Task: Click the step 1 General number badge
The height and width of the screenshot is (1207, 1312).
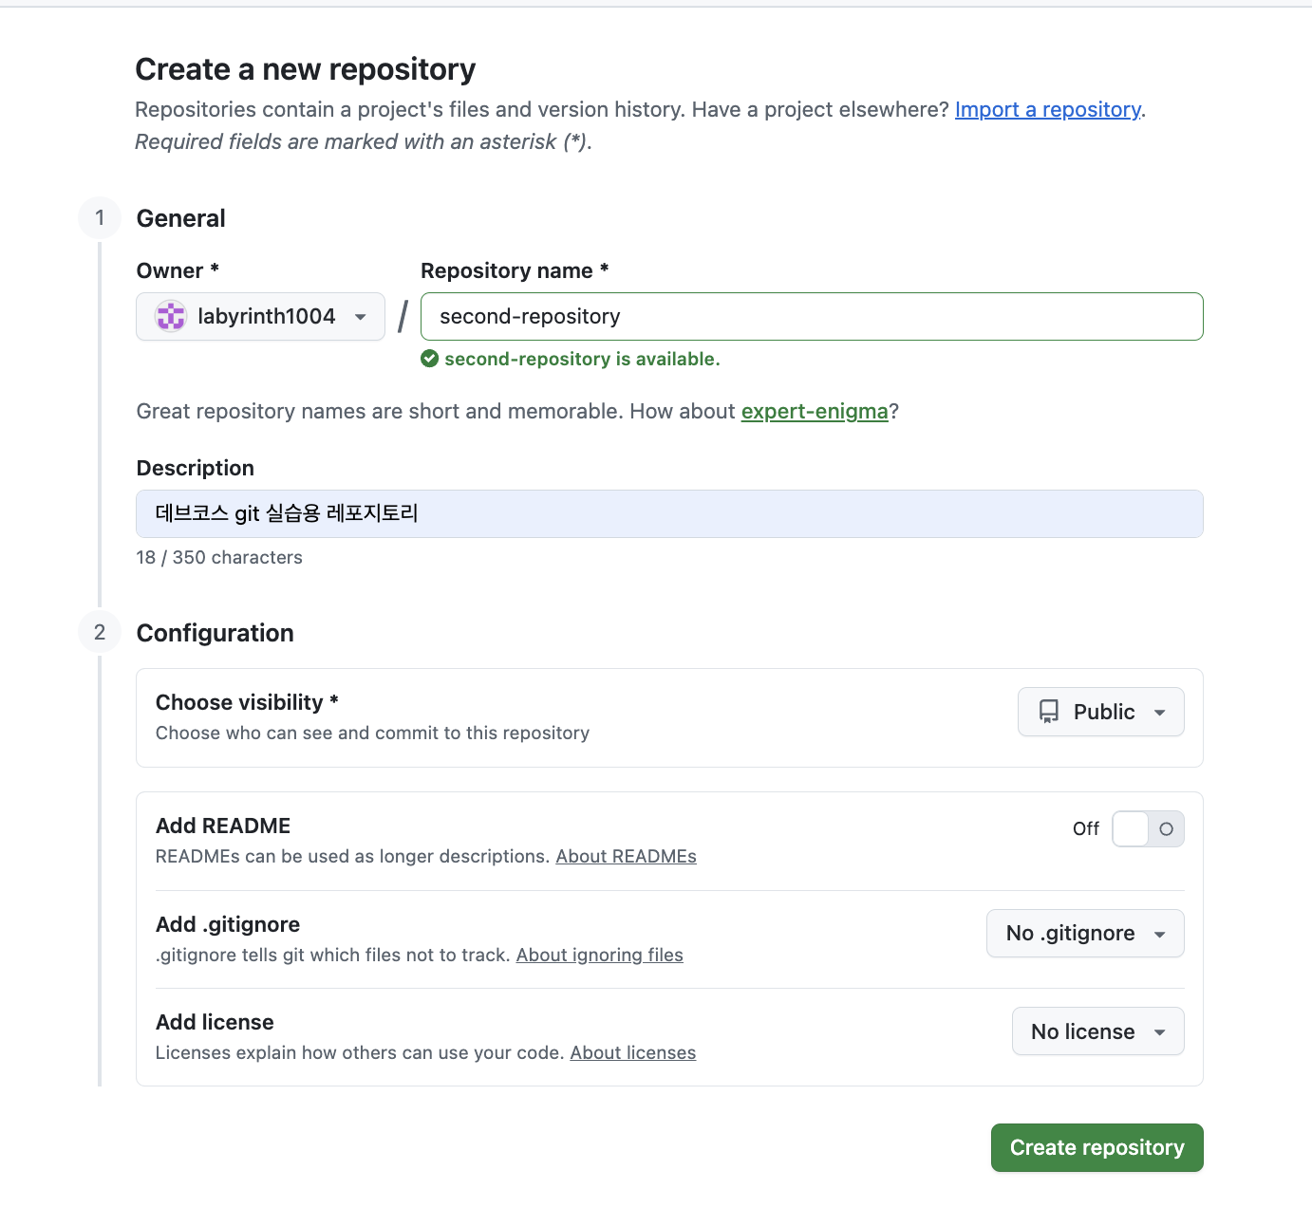Action: click(x=100, y=218)
